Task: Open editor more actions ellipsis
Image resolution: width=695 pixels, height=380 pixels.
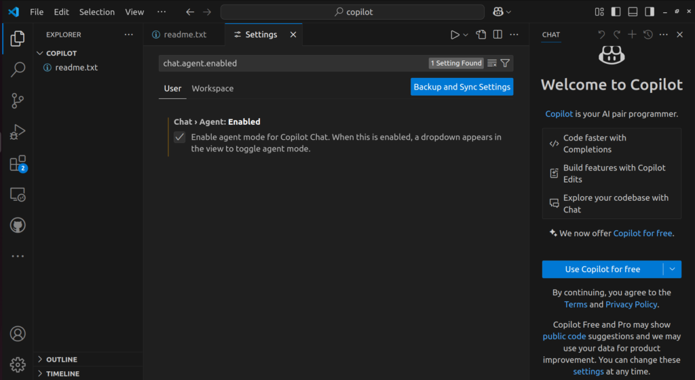Action: click(514, 35)
